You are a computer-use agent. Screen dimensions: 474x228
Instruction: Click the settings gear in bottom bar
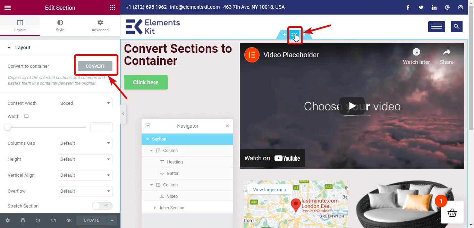8,220
